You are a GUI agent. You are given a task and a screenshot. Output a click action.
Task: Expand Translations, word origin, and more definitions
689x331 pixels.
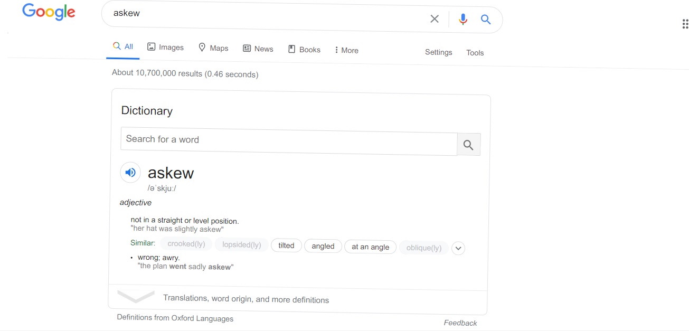246,299
